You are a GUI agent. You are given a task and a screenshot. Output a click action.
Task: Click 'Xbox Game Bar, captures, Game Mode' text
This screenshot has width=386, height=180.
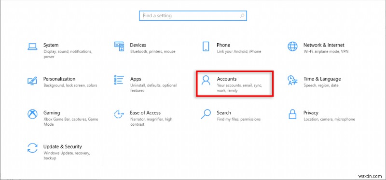71,122
